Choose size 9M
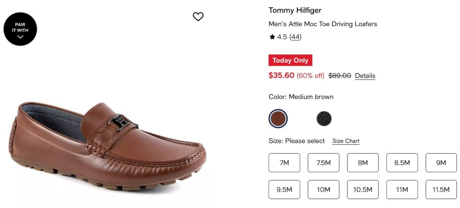 point(441,163)
